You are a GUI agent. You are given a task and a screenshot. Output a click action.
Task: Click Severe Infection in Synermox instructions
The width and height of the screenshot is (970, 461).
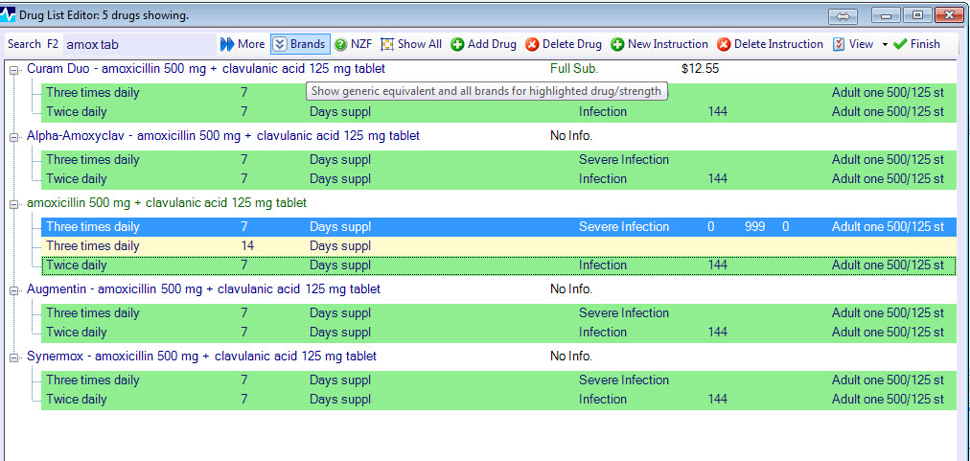624,380
